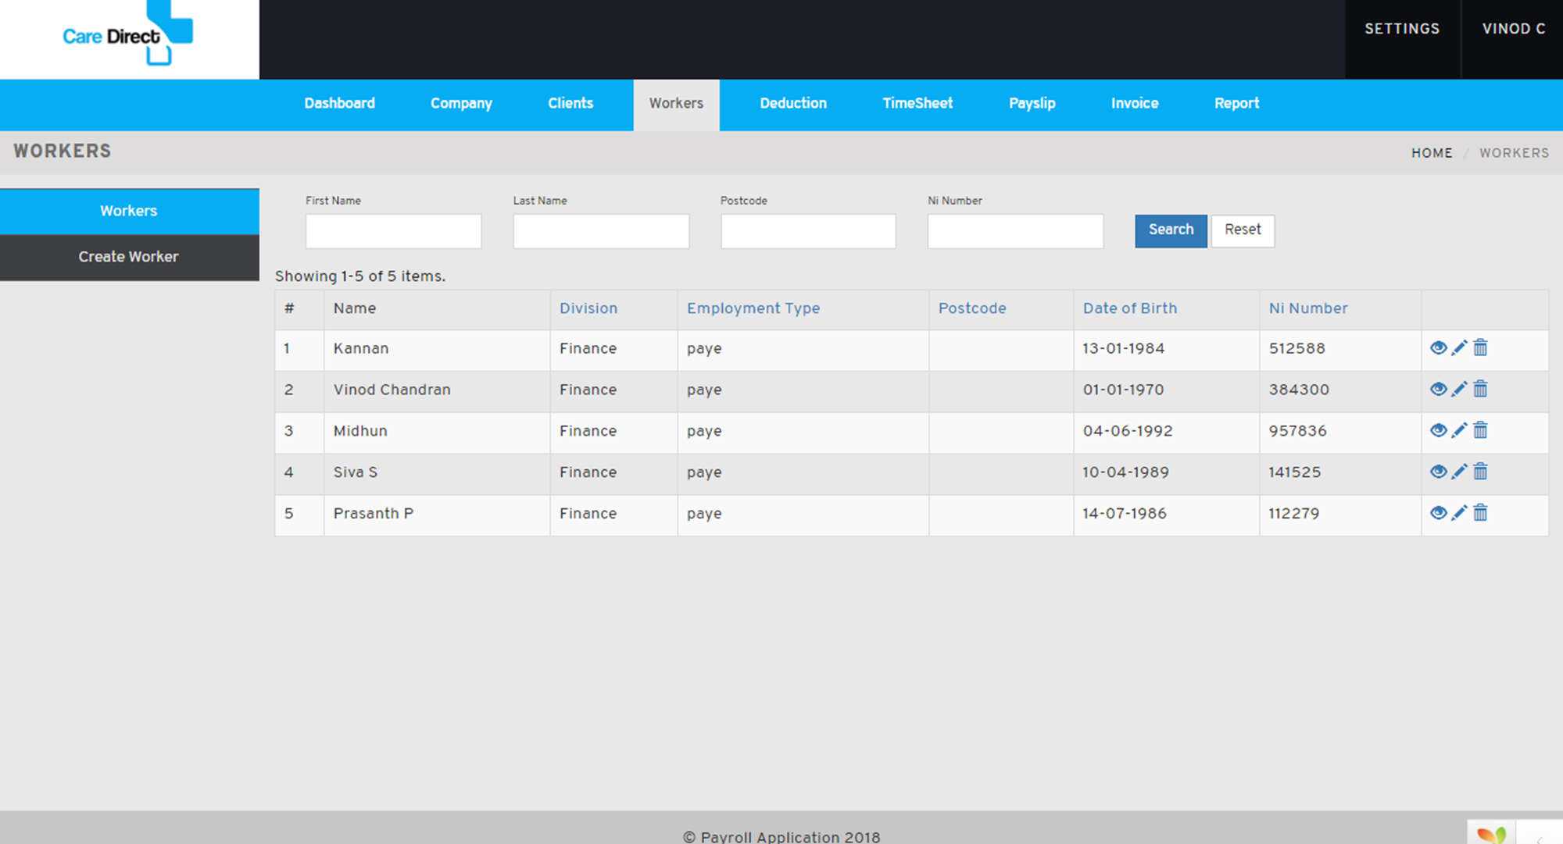Sort table by Ni Number column
This screenshot has height=844, width=1563.
coord(1308,308)
